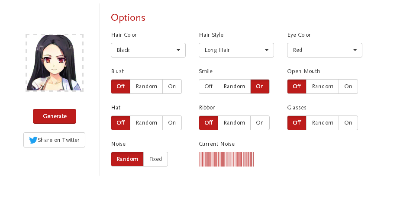Select Random noise mode
The width and height of the screenshot is (397, 218).
point(127,159)
